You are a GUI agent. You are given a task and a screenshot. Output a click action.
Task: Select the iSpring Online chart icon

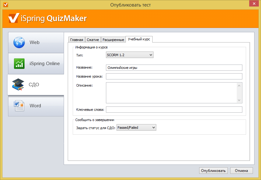[19, 64]
